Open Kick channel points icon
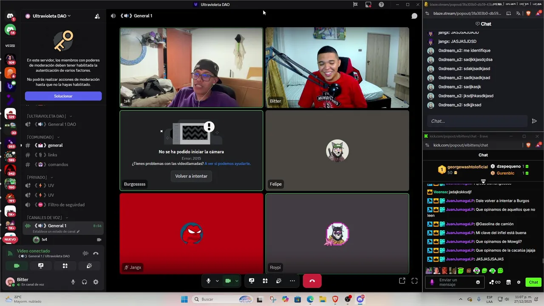 [x=495, y=282]
